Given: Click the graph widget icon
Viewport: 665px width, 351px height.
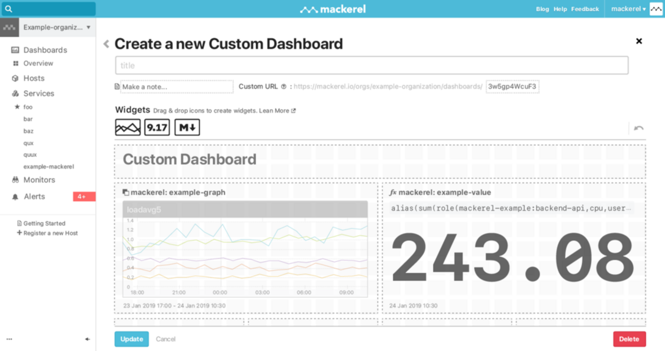Looking at the screenshot, I should point(127,127).
